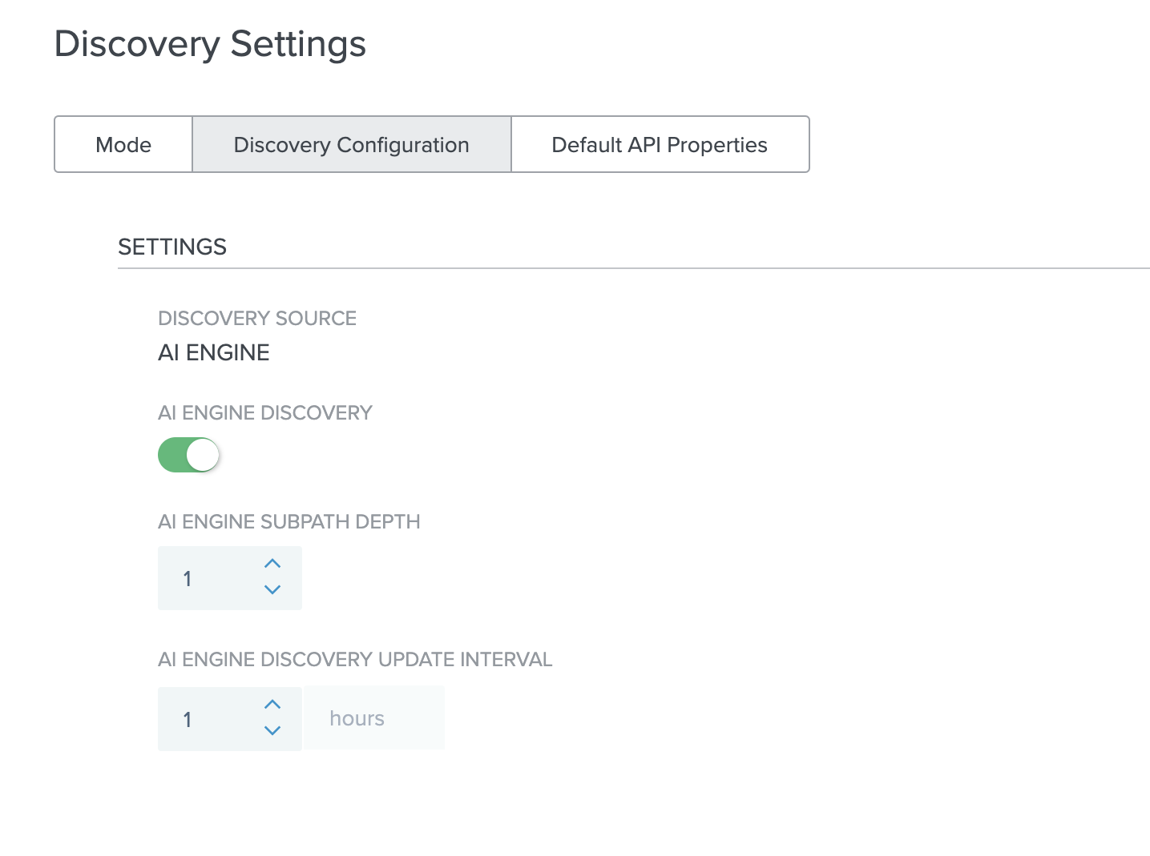Click the AI ENGINE DISCOVERY UPDATE INTERVAL label
The height and width of the screenshot is (856, 1150).
[x=355, y=660]
